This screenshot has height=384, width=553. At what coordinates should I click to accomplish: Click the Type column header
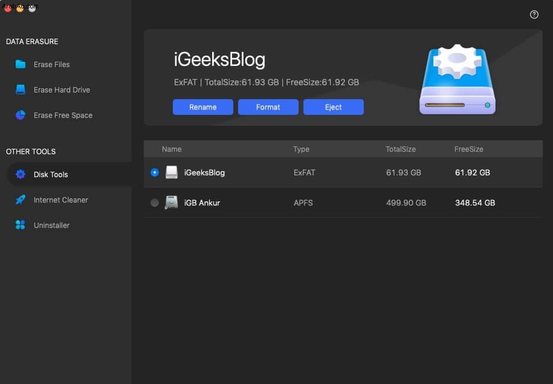pyautogui.click(x=301, y=149)
